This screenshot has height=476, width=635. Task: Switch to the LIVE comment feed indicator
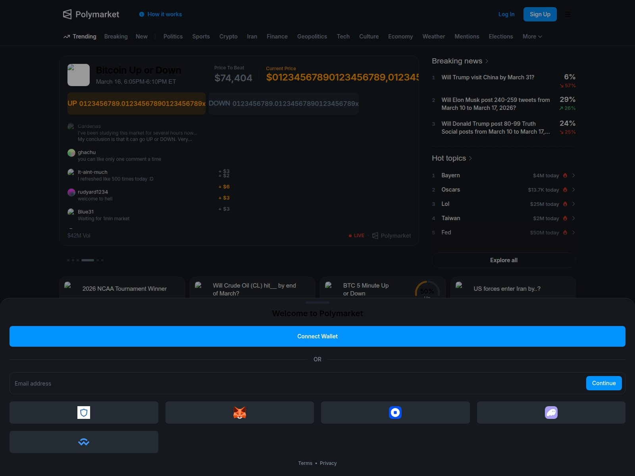point(356,235)
